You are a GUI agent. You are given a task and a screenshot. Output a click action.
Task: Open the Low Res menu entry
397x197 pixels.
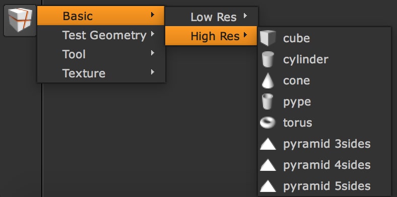pyautogui.click(x=211, y=17)
